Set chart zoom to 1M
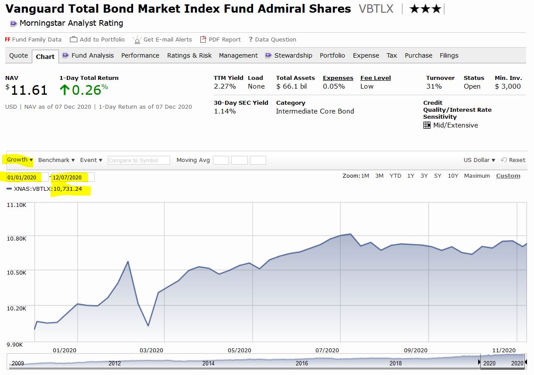Viewport: 534px width, 375px height. pos(365,176)
